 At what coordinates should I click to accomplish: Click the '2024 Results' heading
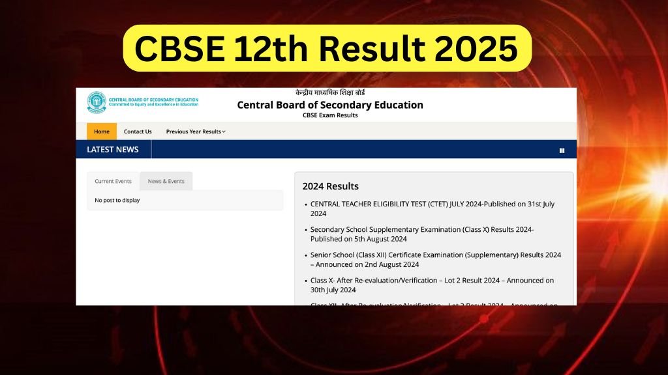coord(331,186)
